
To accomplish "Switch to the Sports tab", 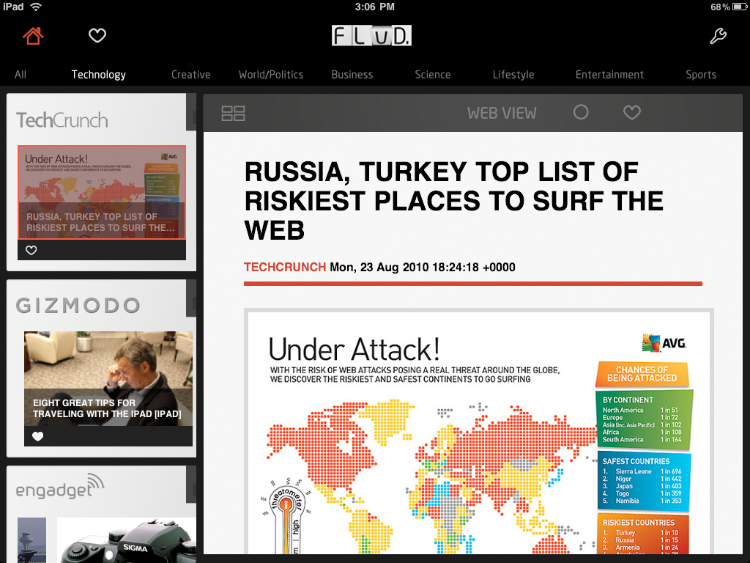I will click(x=701, y=75).
